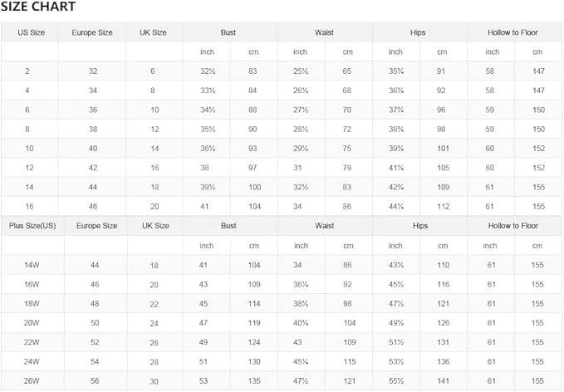This screenshot has width=564, height=392.
Task: Click the 141 cm hips value
Action: [443, 381]
